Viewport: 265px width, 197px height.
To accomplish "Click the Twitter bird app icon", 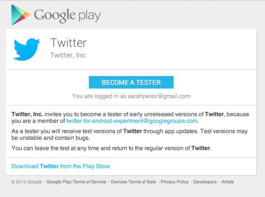I will coord(26,49).
